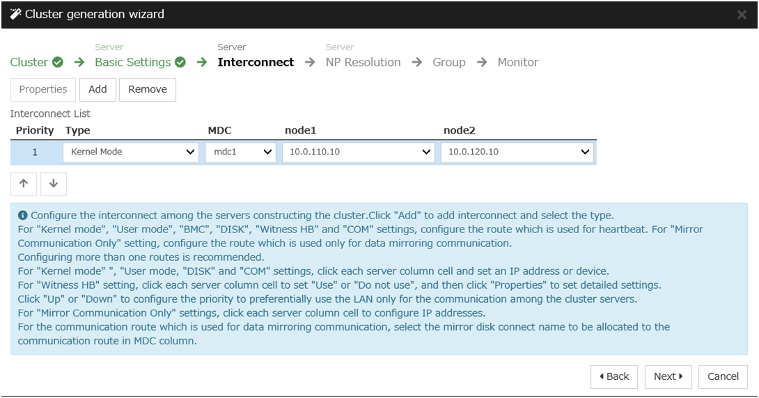Close the Cluster generation wizard dialog
This screenshot has height=398, width=759.
[x=742, y=15]
